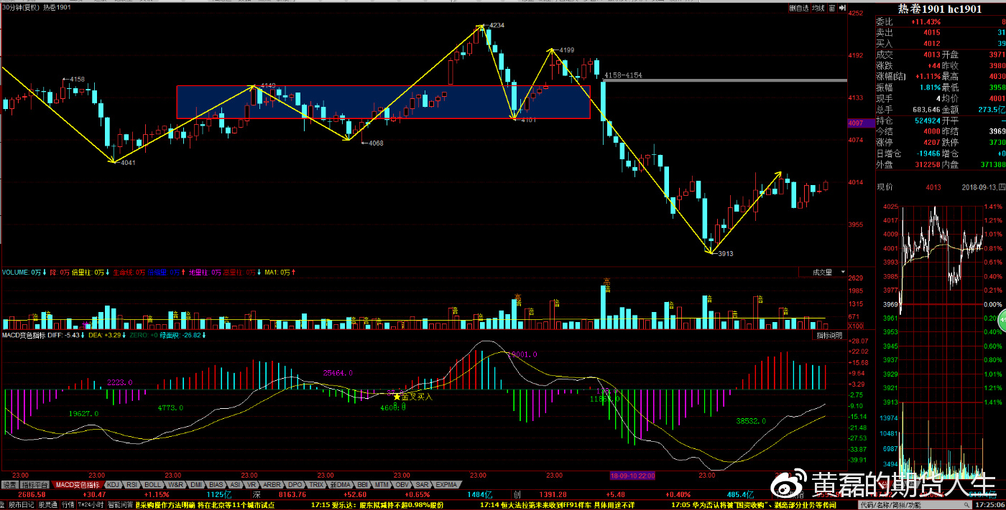Toggle the 均线 moving average display

click(x=818, y=9)
